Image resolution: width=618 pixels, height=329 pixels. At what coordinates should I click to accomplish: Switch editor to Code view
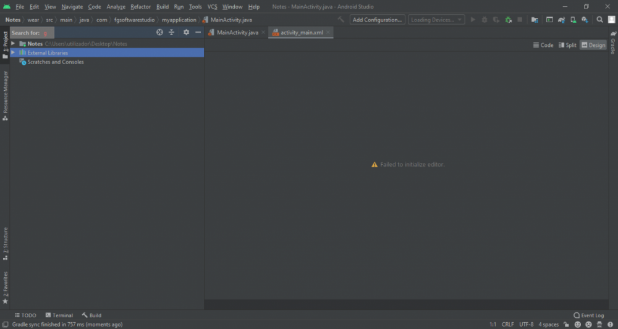pyautogui.click(x=543, y=45)
